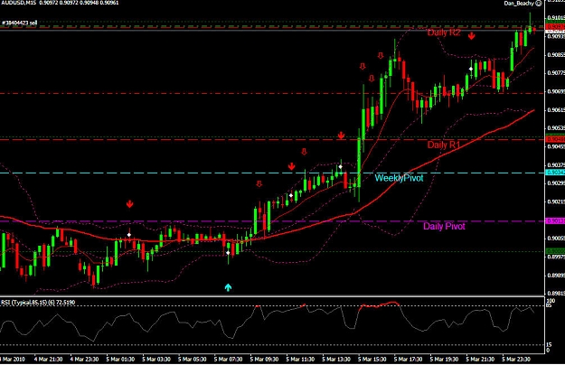Click the 5 Mar 13:30 time label

[x=336, y=360]
